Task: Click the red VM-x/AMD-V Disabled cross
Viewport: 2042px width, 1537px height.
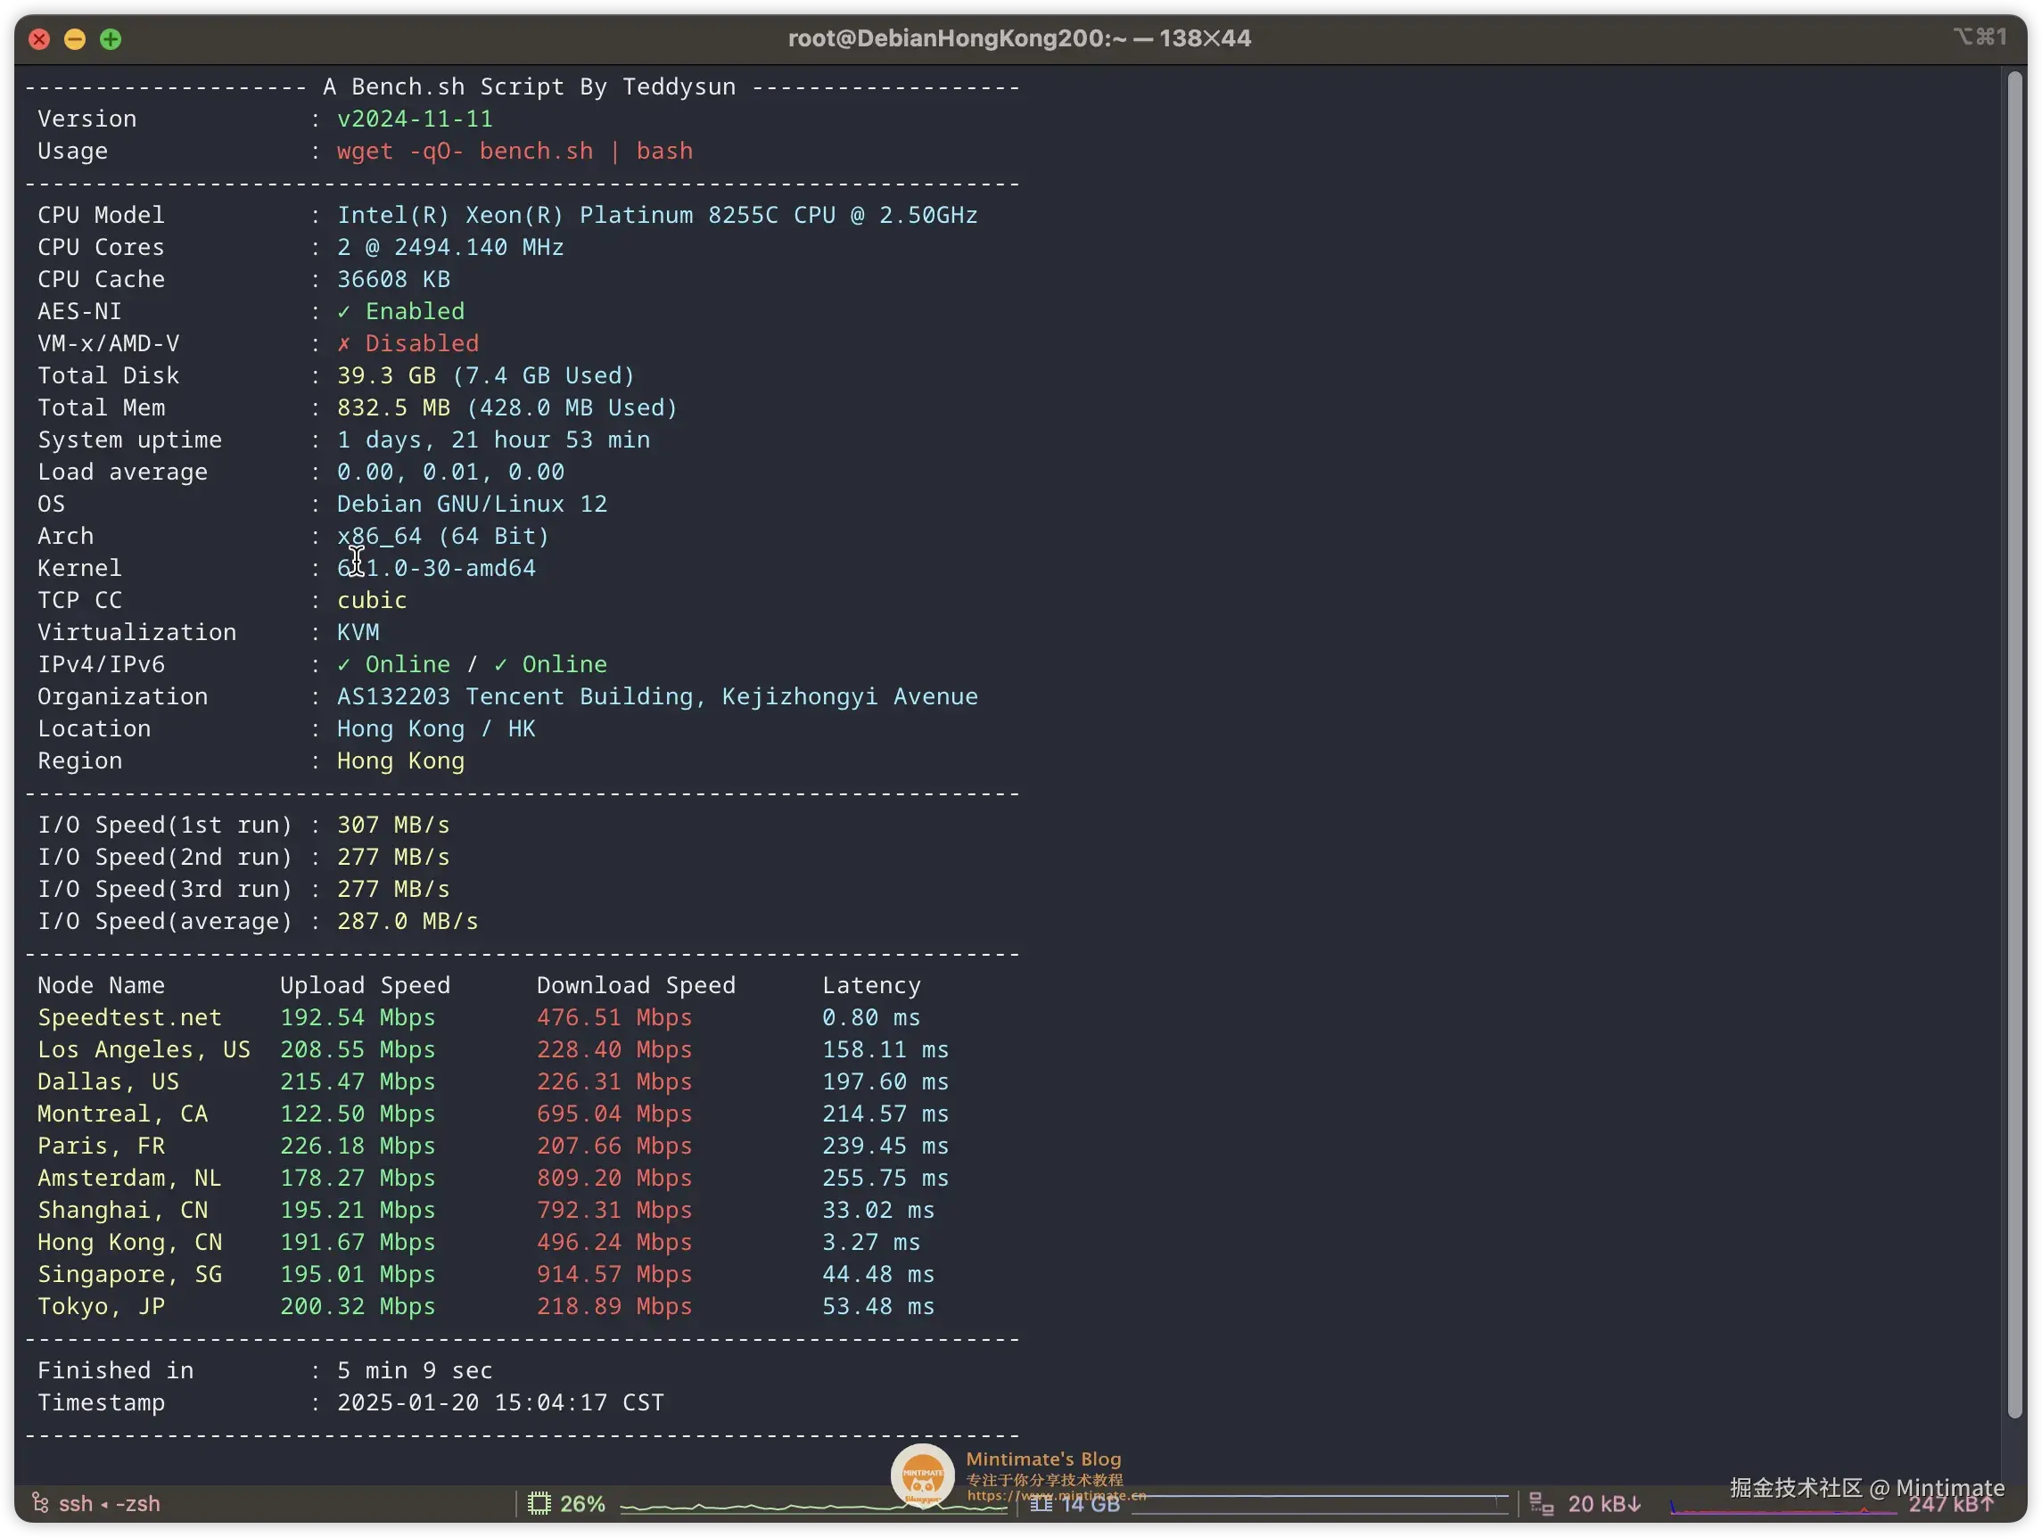Action: (x=343, y=344)
